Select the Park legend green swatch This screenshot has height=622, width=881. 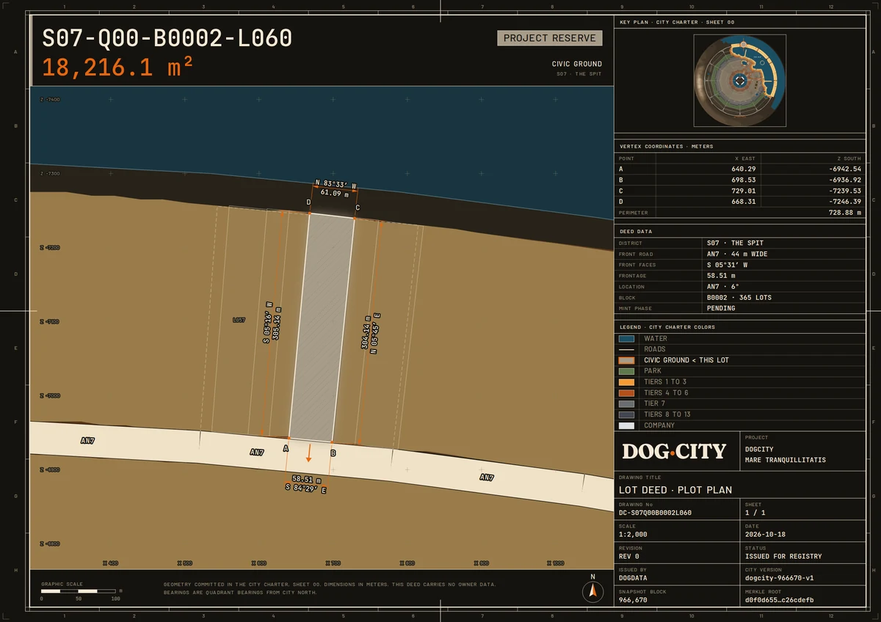626,371
